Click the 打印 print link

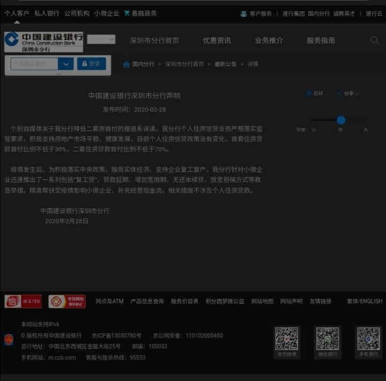(x=318, y=93)
